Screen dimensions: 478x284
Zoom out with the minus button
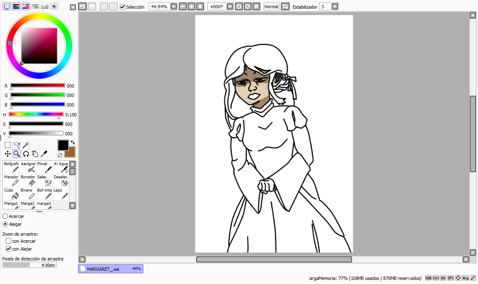pyautogui.click(x=183, y=7)
